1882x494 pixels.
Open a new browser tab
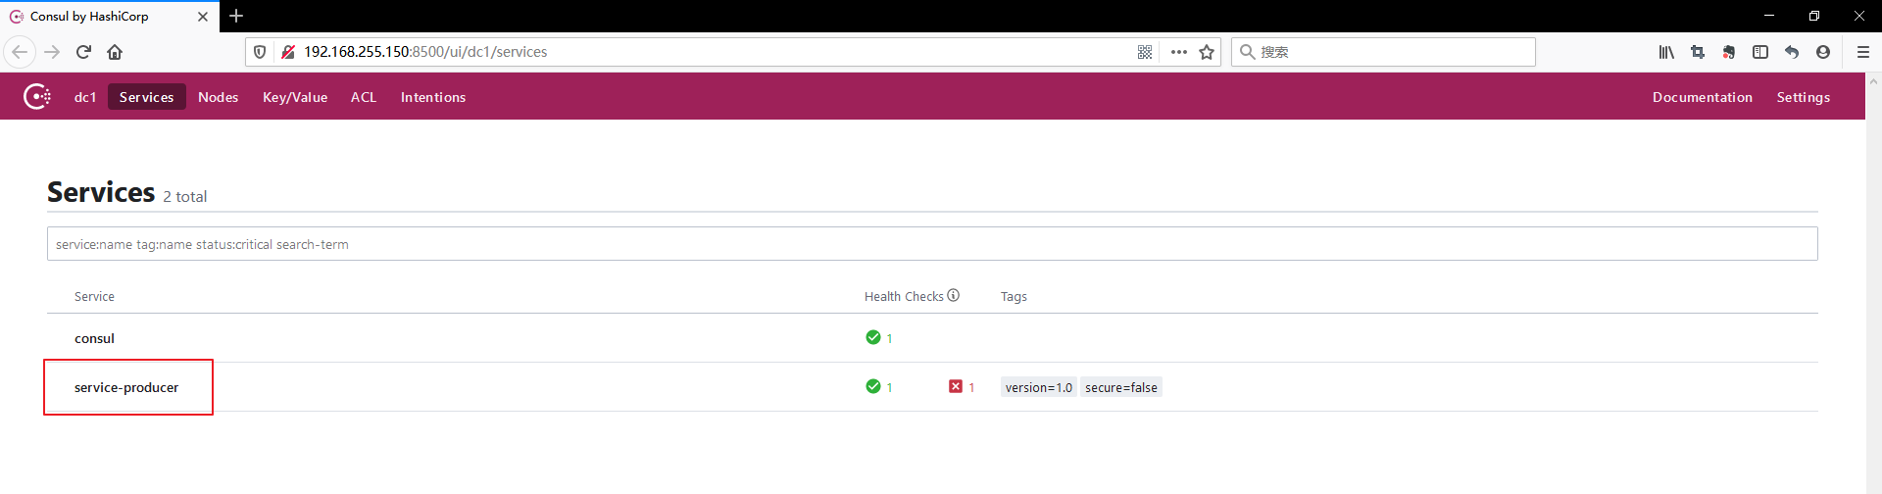tap(236, 16)
